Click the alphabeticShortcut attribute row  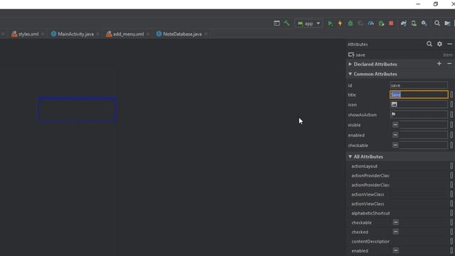click(400, 213)
